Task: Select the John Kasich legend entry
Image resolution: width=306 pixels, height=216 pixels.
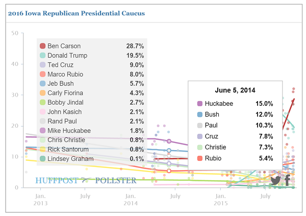Action: [92, 112]
